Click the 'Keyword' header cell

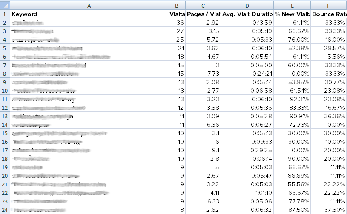(x=89, y=14)
